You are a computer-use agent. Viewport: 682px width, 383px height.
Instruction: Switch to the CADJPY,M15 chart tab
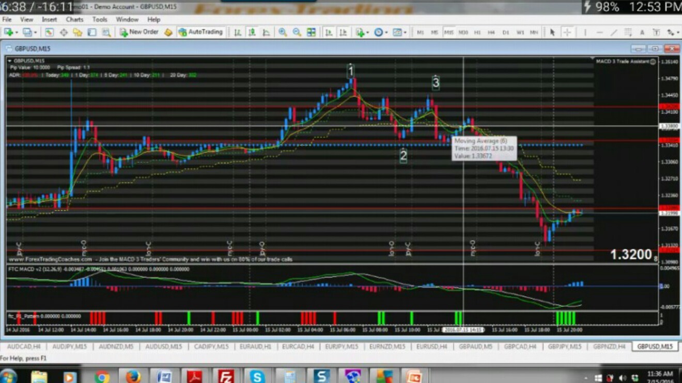click(211, 347)
